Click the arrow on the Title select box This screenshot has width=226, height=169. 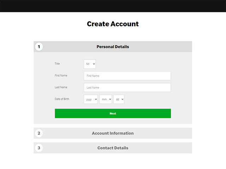pos(94,64)
